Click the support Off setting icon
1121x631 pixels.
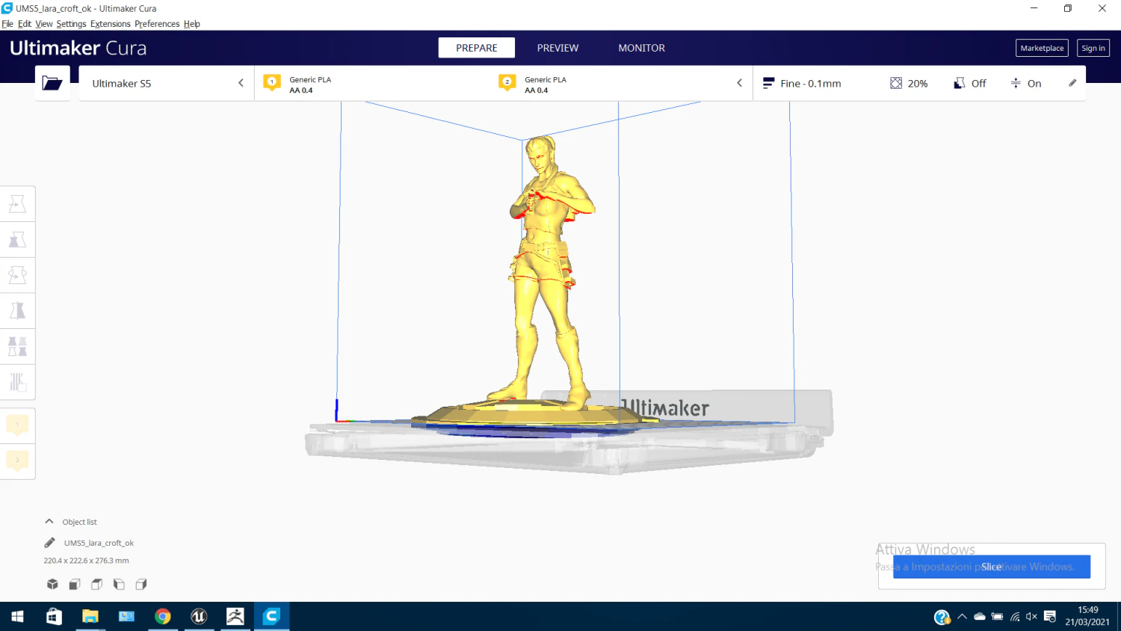click(960, 83)
